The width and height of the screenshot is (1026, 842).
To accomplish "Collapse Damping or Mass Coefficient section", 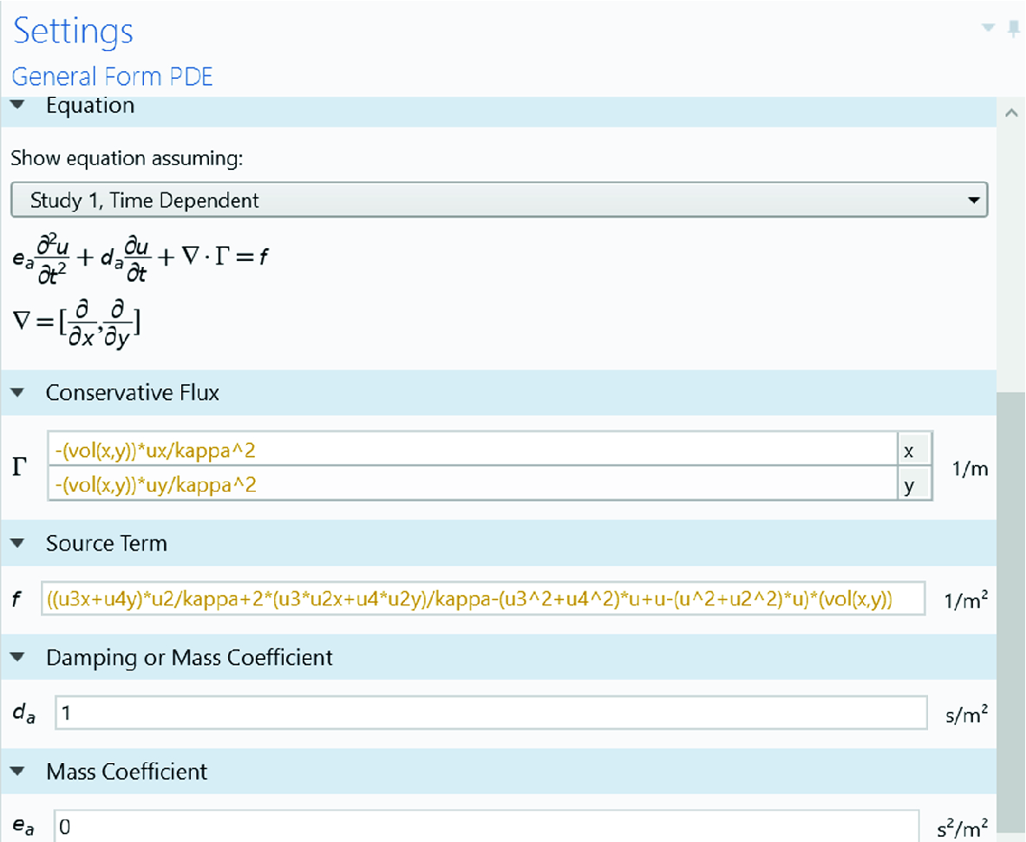I will point(18,657).
